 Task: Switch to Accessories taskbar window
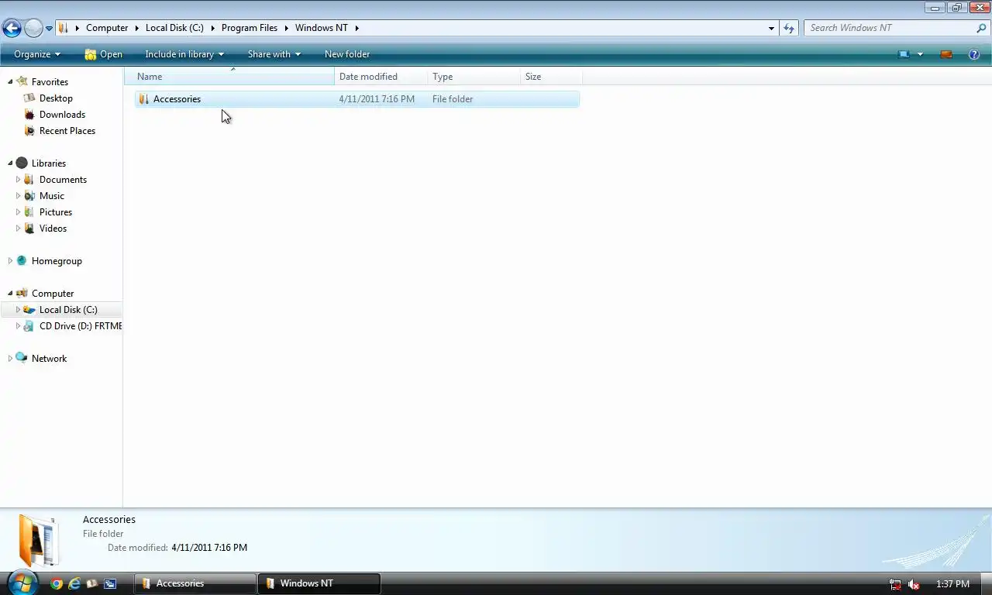195,583
